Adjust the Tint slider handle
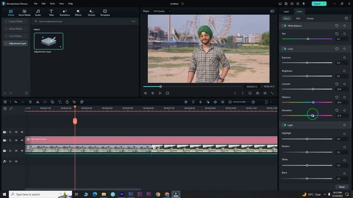353x198 pixels. [308, 39]
